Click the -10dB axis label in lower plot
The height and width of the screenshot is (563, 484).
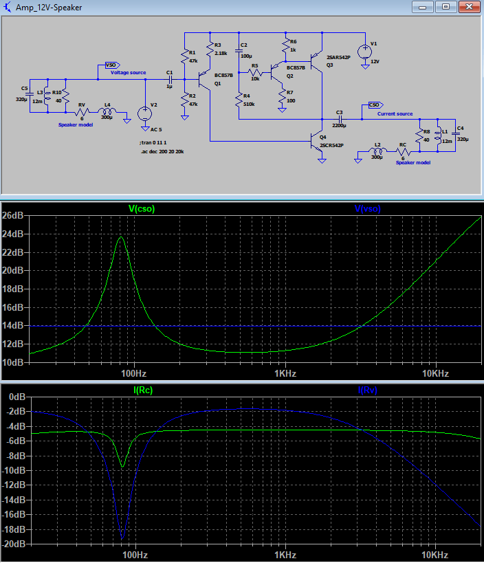(x=14, y=470)
